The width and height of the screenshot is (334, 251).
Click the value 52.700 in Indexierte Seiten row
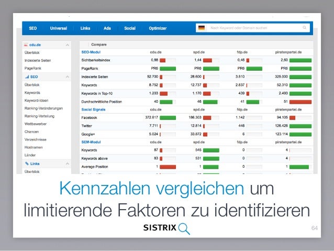(152, 77)
